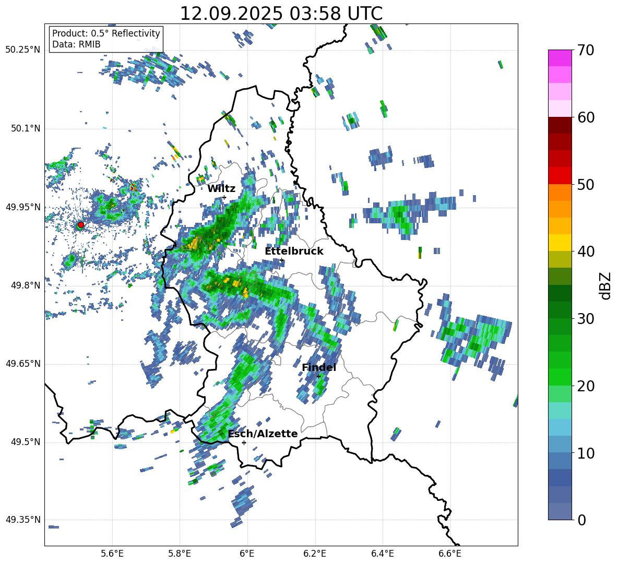618x564 pixels.
Task: Click the bright red colorbar swatch near 50
Action: point(560,176)
